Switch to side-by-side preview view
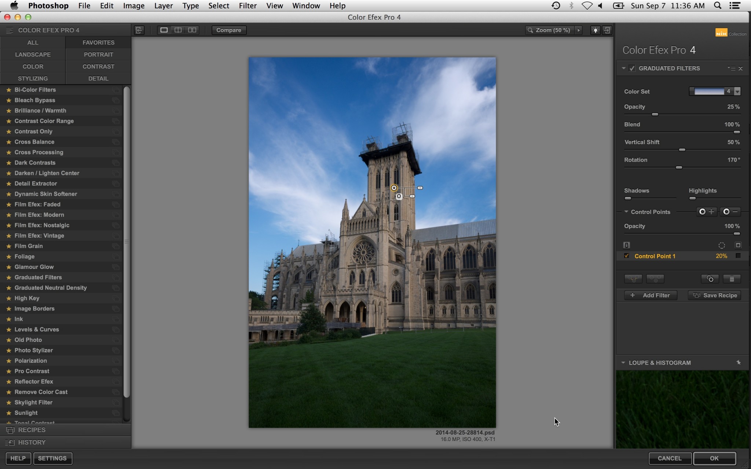Screen dimensions: 751x469 pos(192,30)
